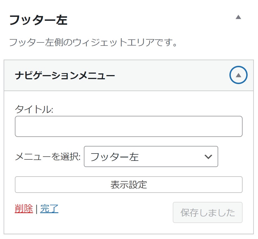258x239 pixels.
Task: Click the 完了 done link
Action: point(49,208)
